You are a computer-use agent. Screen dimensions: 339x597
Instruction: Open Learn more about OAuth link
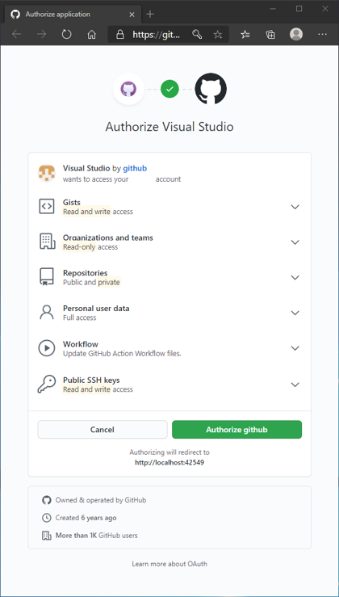pos(169,564)
